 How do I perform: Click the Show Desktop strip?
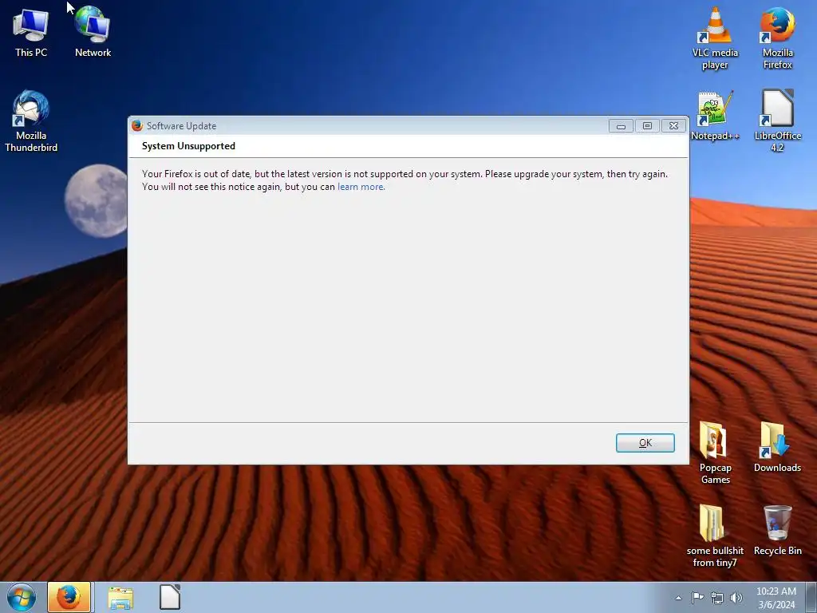(x=811, y=597)
